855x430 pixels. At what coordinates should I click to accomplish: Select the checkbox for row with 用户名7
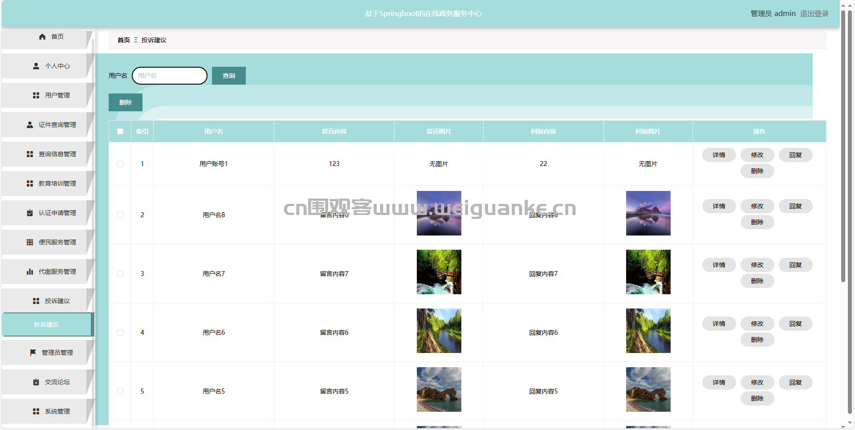tap(120, 274)
